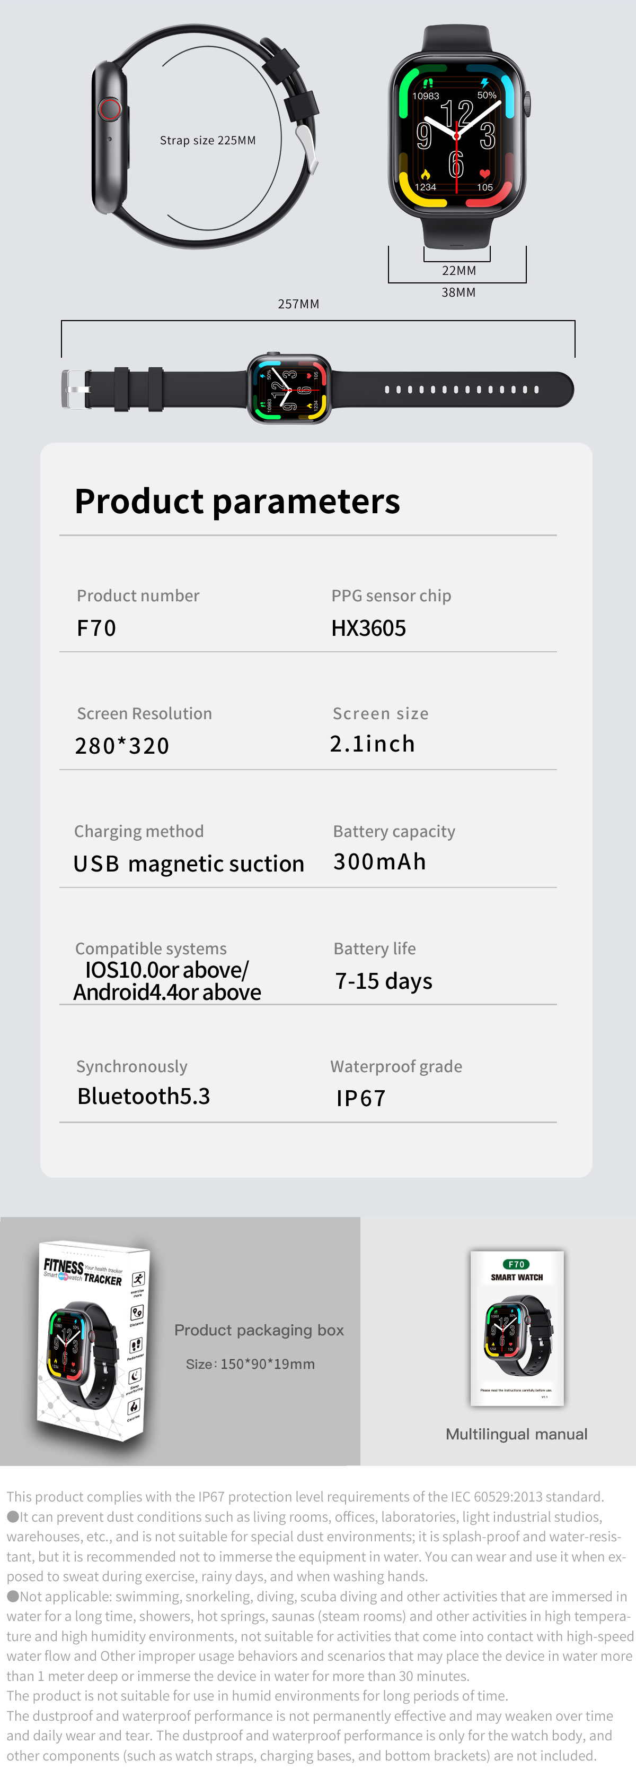Tap the lightning battery icon on the watch
Screen dimensions: 636x1777
click(484, 83)
